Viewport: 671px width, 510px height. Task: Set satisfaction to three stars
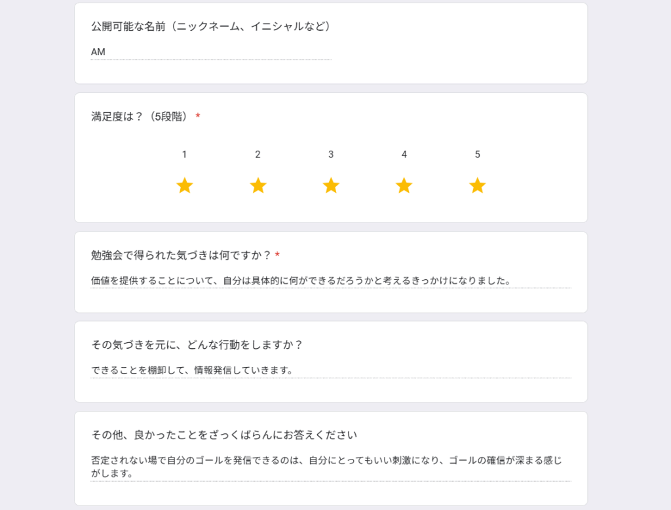coord(331,186)
